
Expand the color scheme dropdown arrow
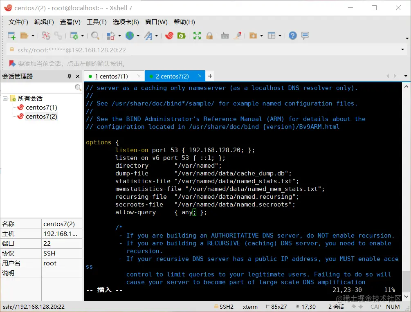point(119,36)
